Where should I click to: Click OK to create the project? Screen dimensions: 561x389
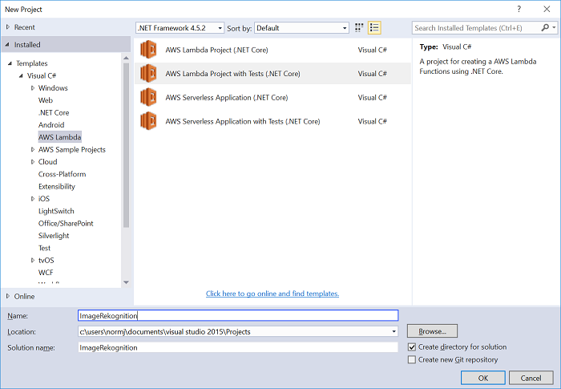pos(483,378)
